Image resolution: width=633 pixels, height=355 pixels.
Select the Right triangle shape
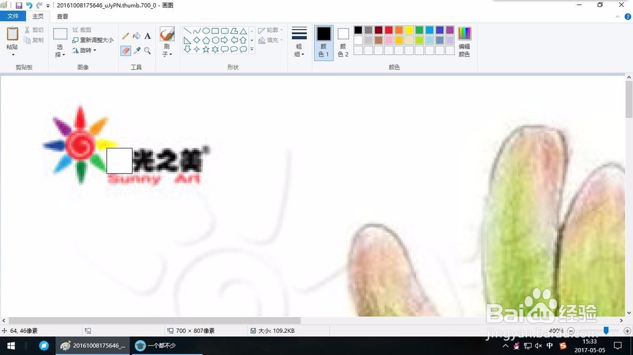point(187,40)
